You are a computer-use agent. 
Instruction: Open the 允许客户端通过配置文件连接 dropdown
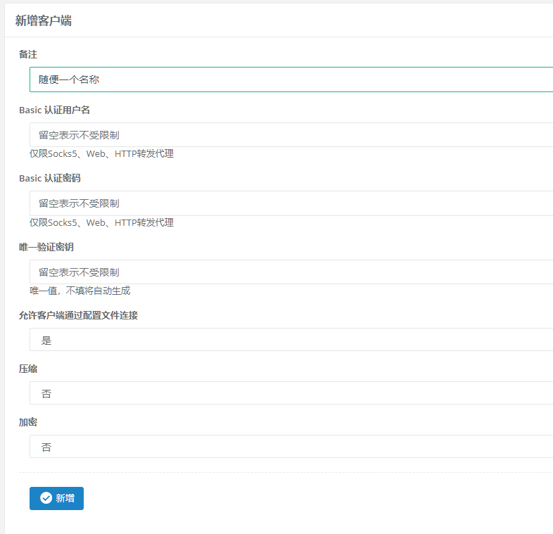[x=291, y=340]
